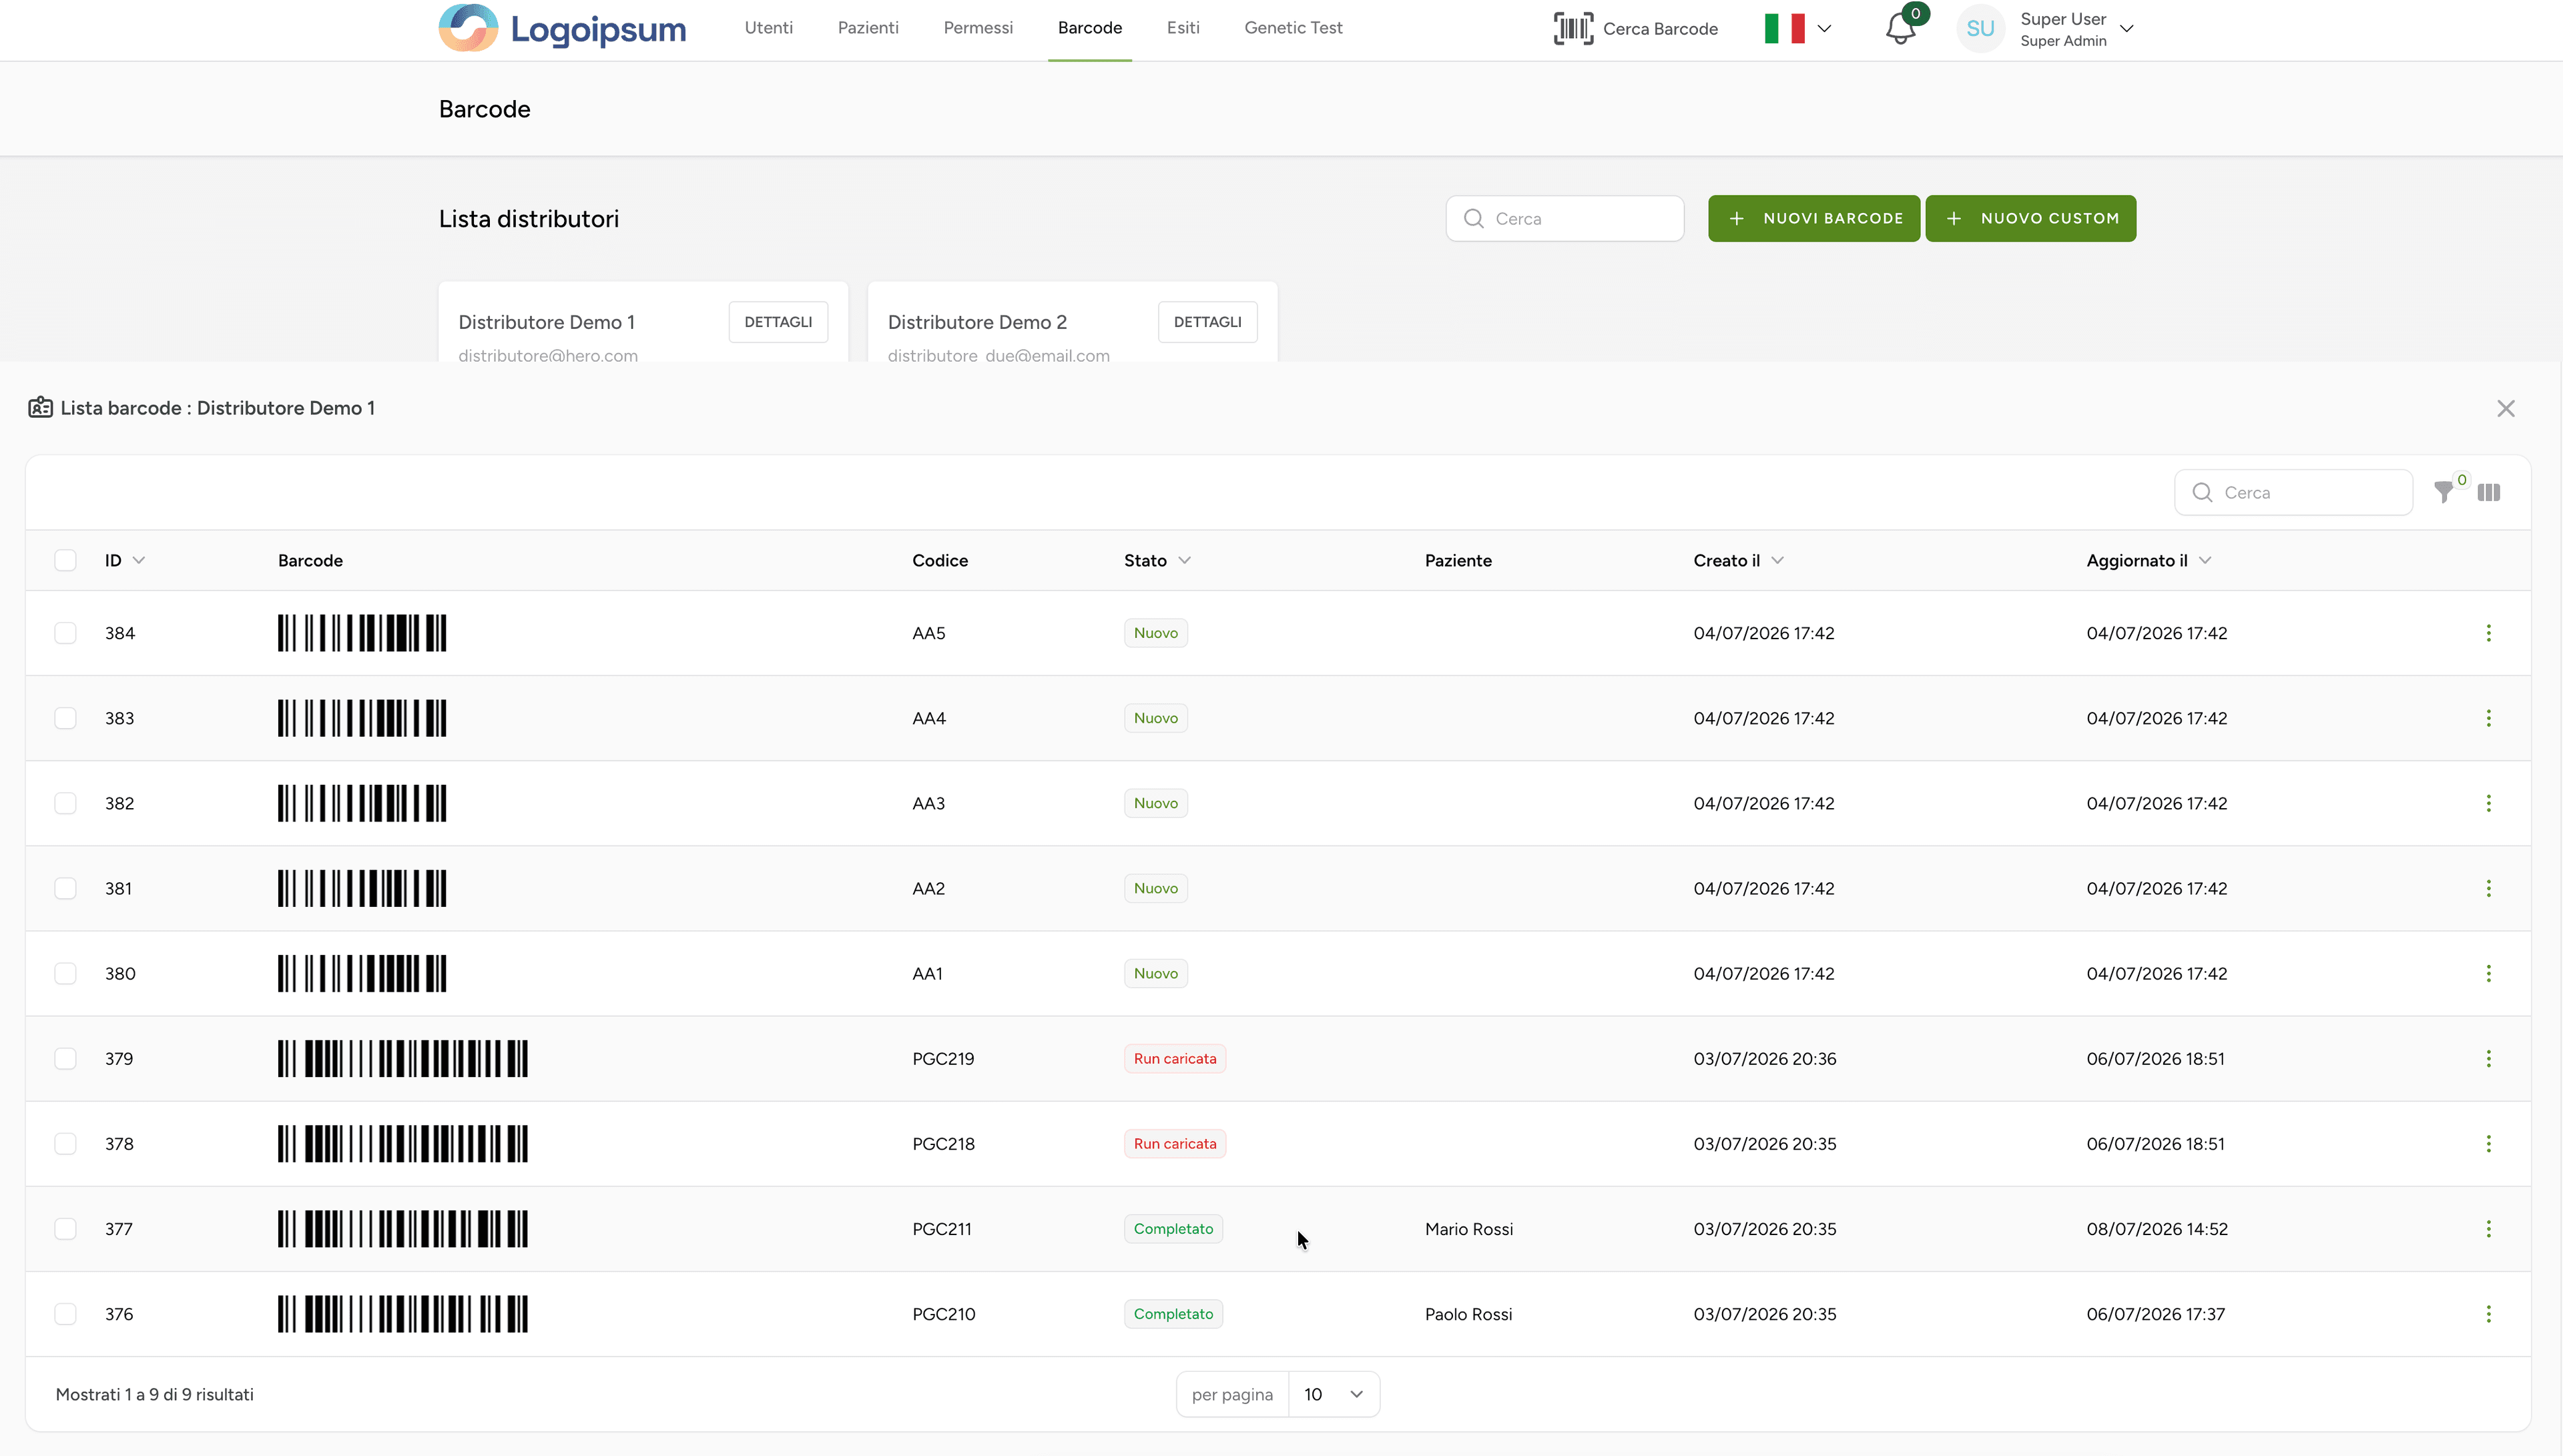The width and height of the screenshot is (2563, 1456).
Task: Select the checkbox for row 381
Action: point(65,888)
